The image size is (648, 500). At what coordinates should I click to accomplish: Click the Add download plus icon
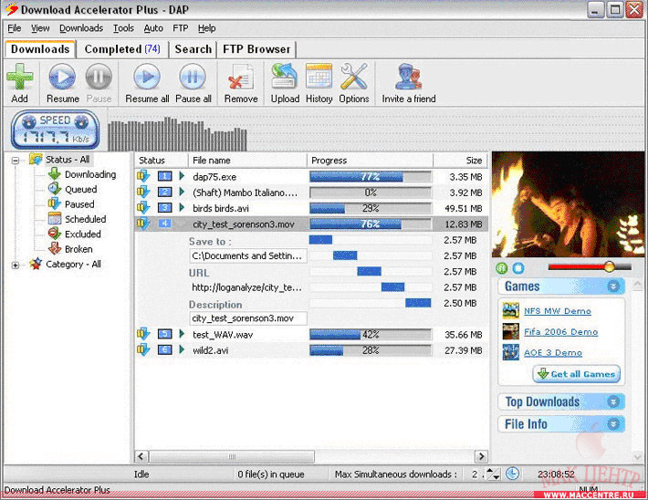click(x=19, y=77)
